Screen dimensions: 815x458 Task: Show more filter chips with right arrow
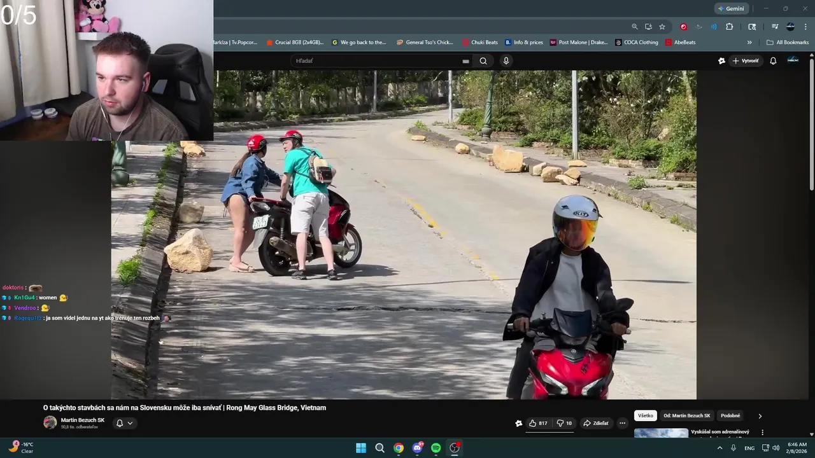coord(760,416)
